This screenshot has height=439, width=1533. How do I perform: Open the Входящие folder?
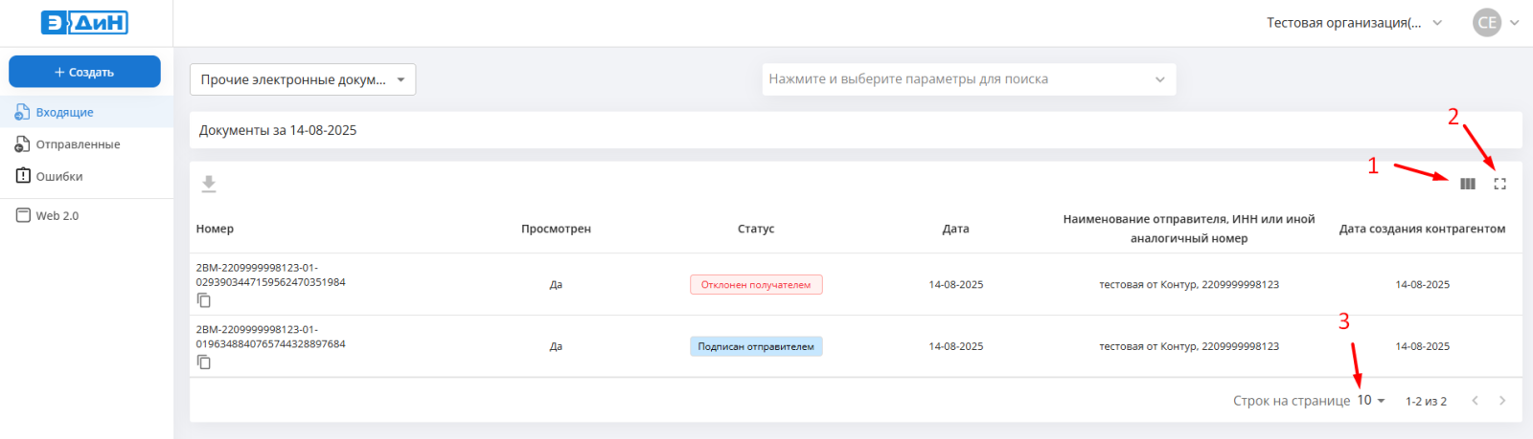click(64, 112)
